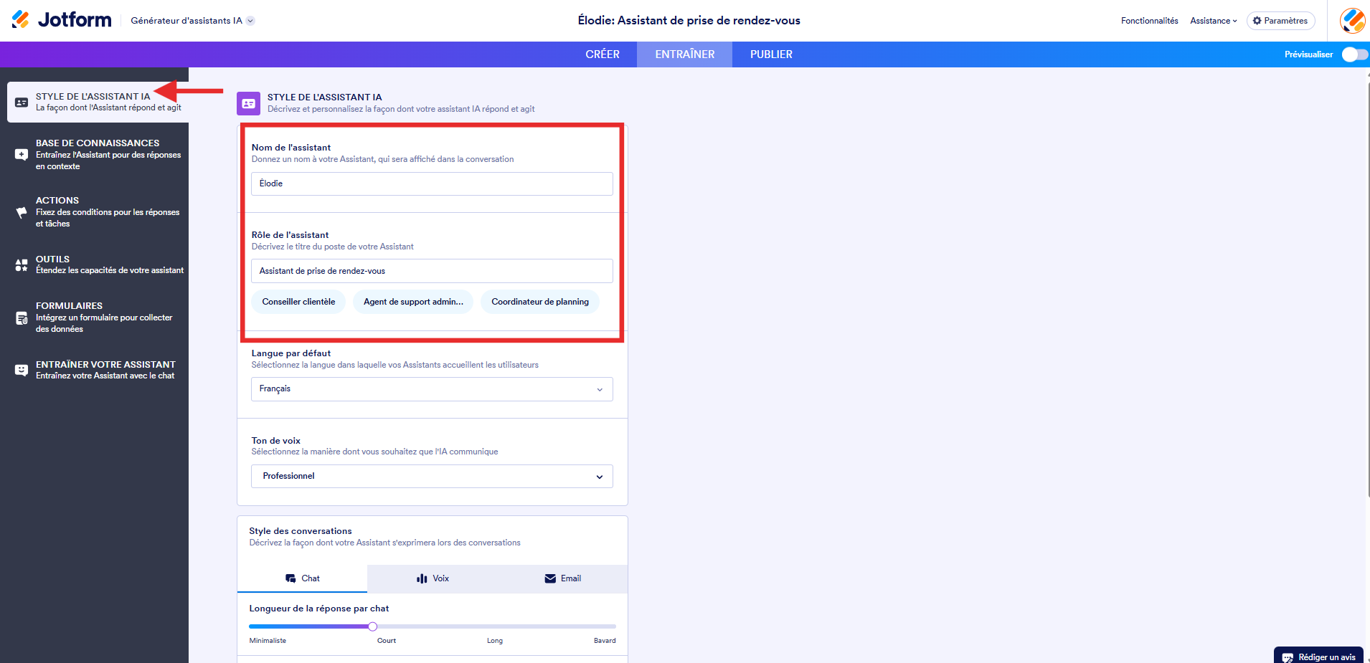Click the Fonctionnalités link
The image size is (1370, 663).
pyautogui.click(x=1149, y=21)
